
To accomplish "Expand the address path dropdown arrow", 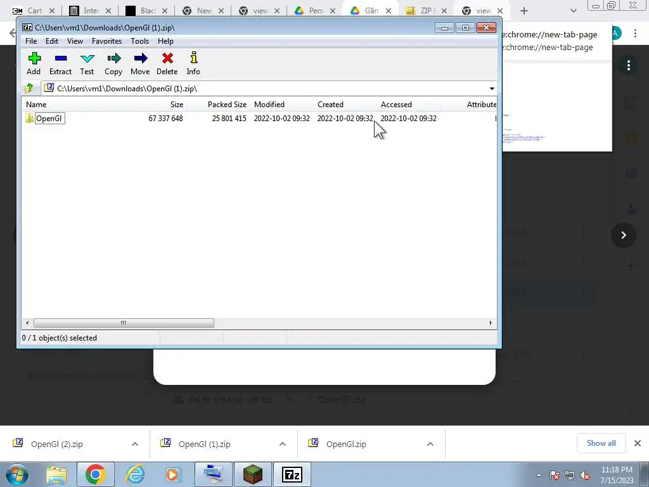I will tap(492, 89).
